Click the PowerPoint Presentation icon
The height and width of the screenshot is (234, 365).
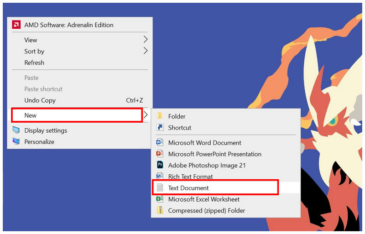point(160,154)
